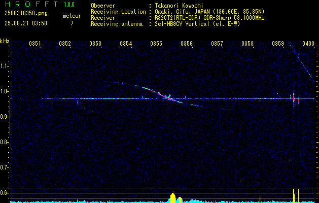The width and height of the screenshot is (319, 203).
Task: Click the 0354 time marker
Action: point(126,43)
